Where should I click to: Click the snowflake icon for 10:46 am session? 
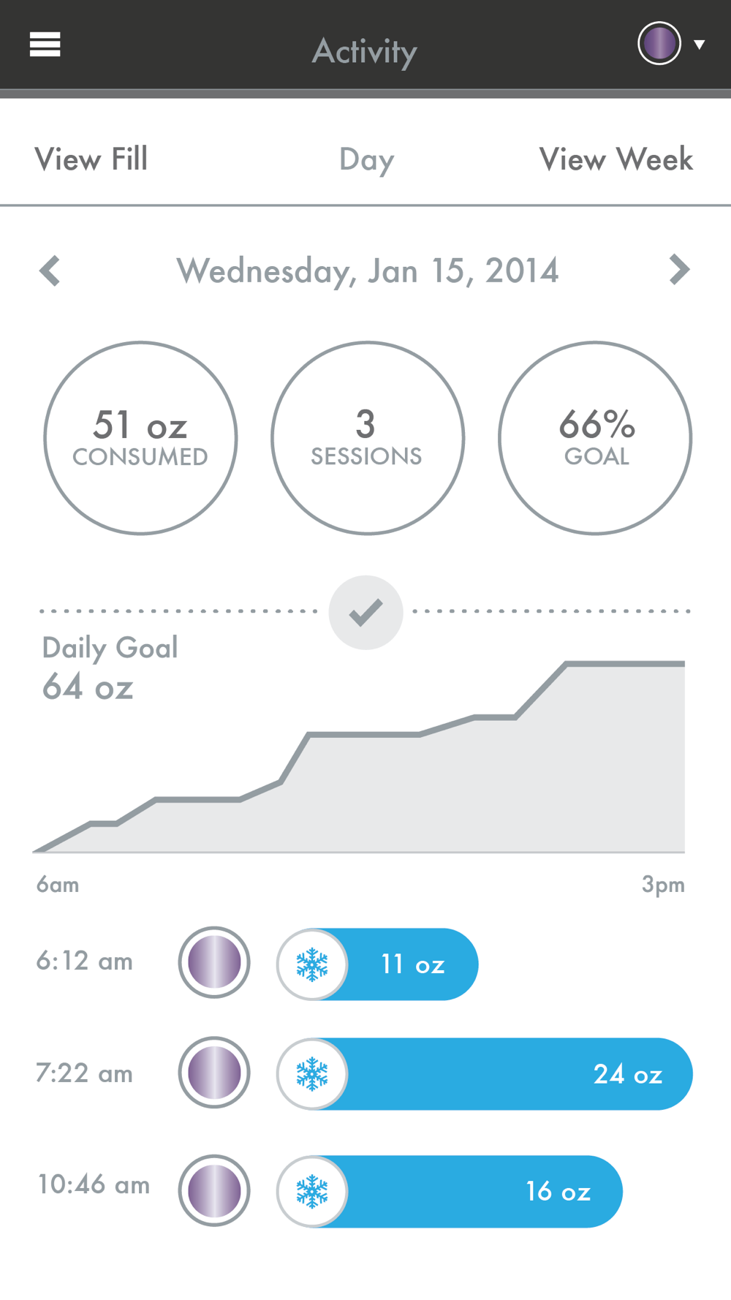click(312, 1191)
